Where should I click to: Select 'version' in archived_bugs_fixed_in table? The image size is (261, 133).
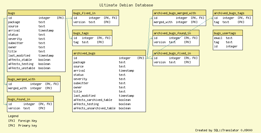coord(160,62)
